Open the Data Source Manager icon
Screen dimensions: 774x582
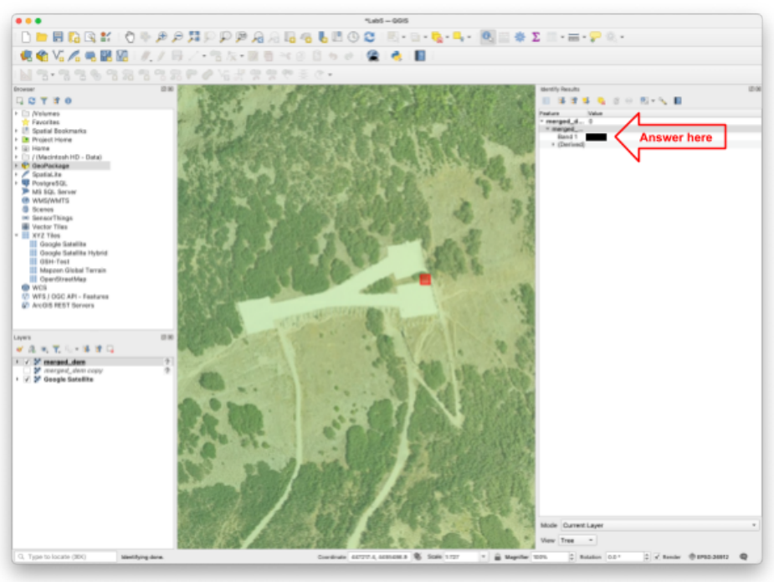[x=26, y=56]
